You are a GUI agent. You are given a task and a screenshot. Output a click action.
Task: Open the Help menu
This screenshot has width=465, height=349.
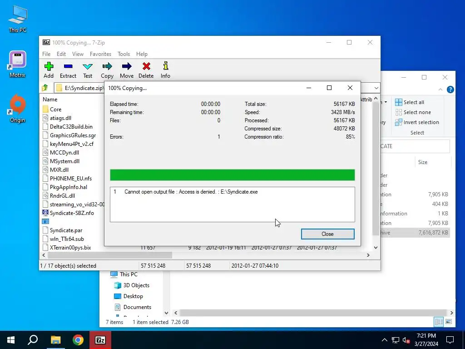pos(142,54)
